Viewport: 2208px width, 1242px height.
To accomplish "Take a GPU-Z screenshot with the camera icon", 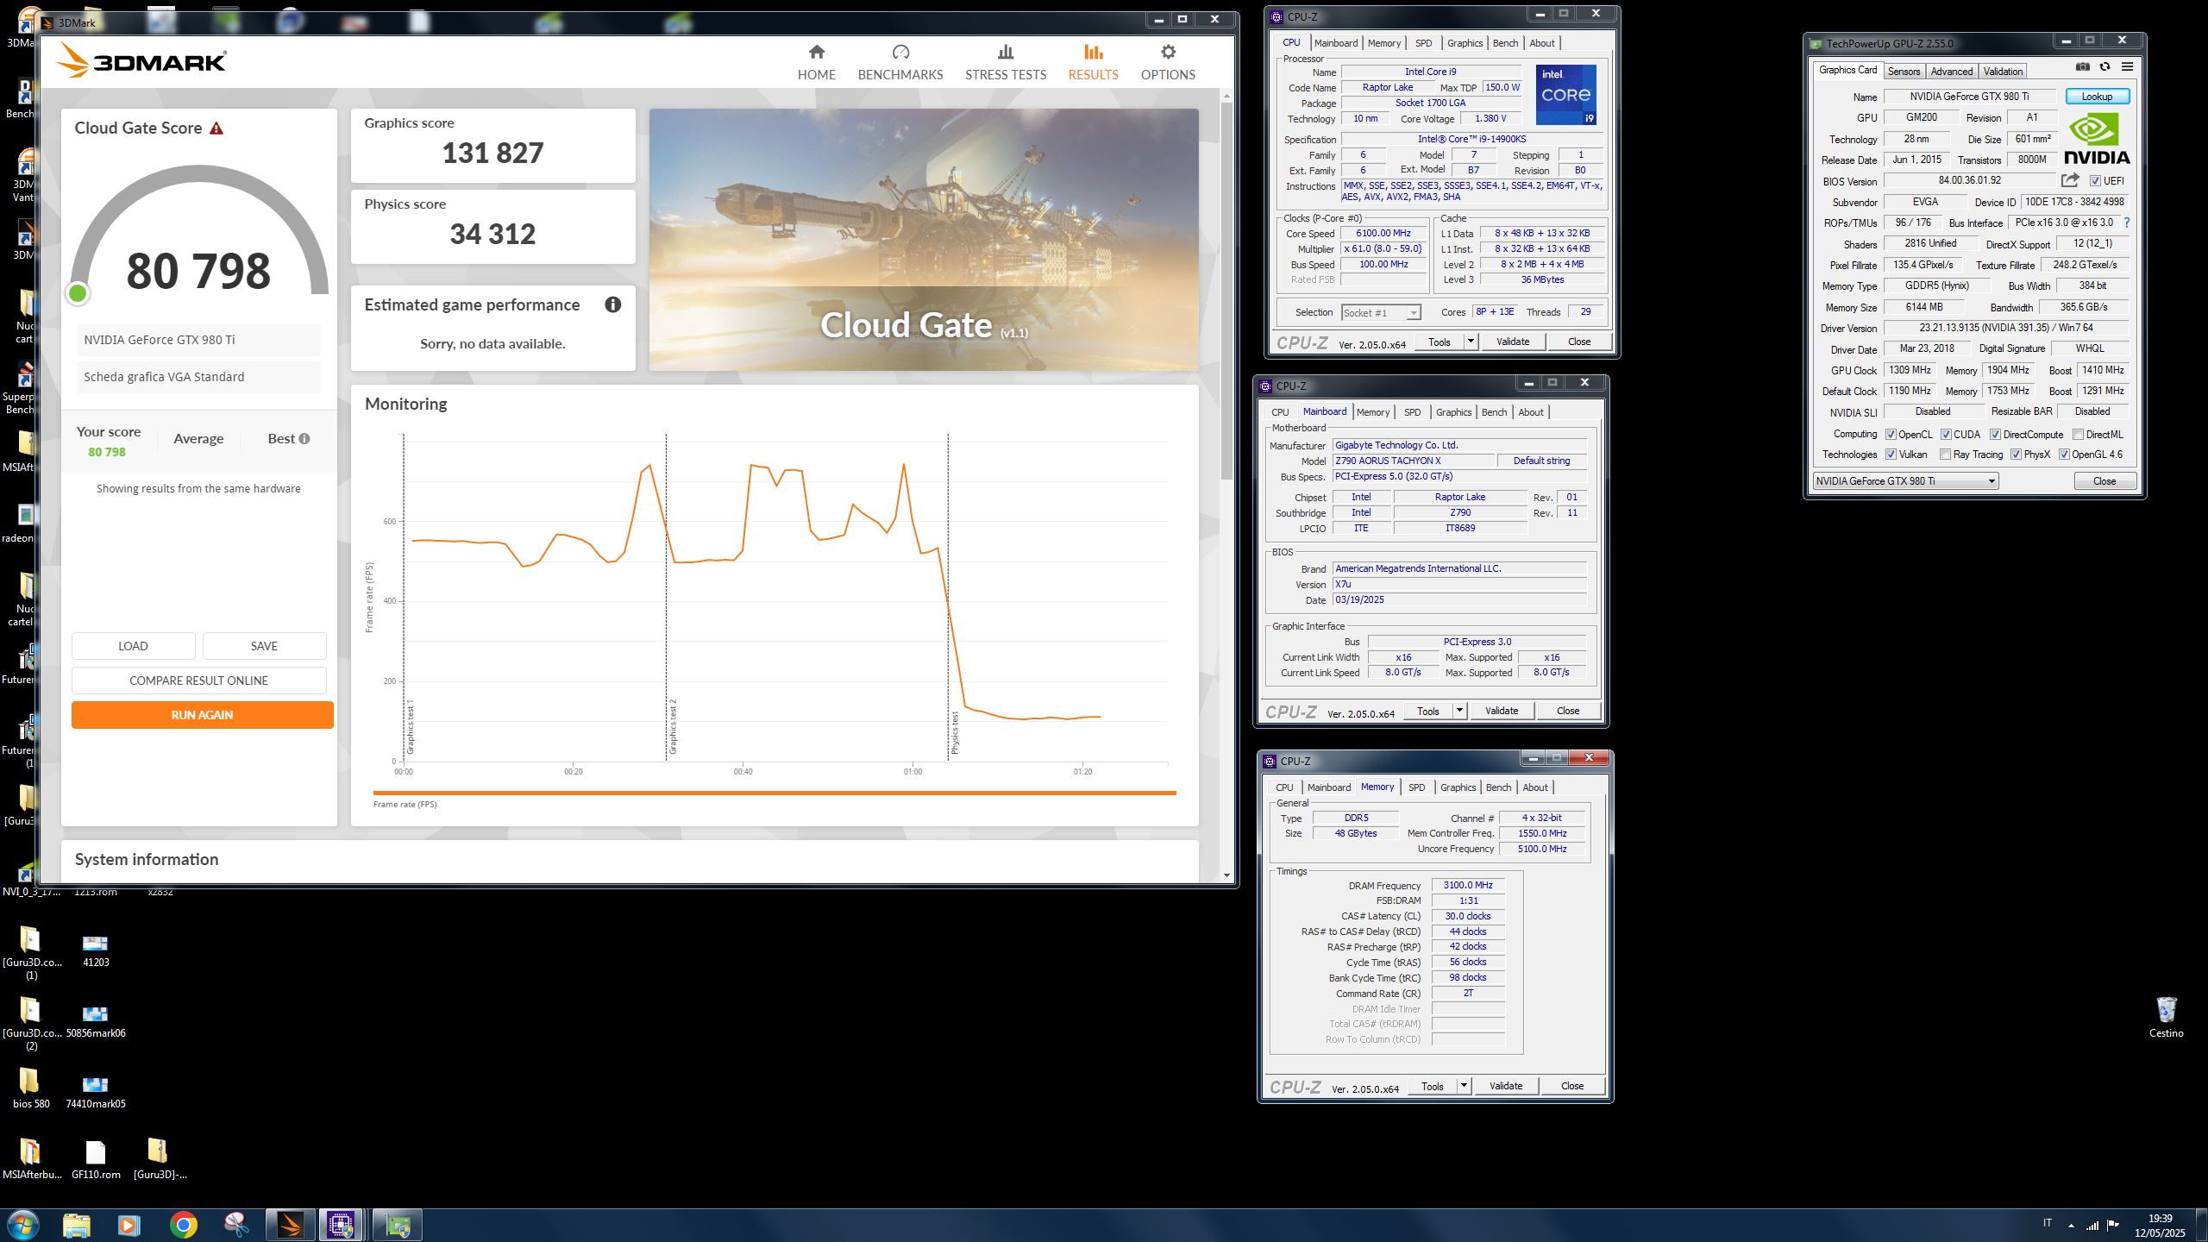I will [2082, 67].
